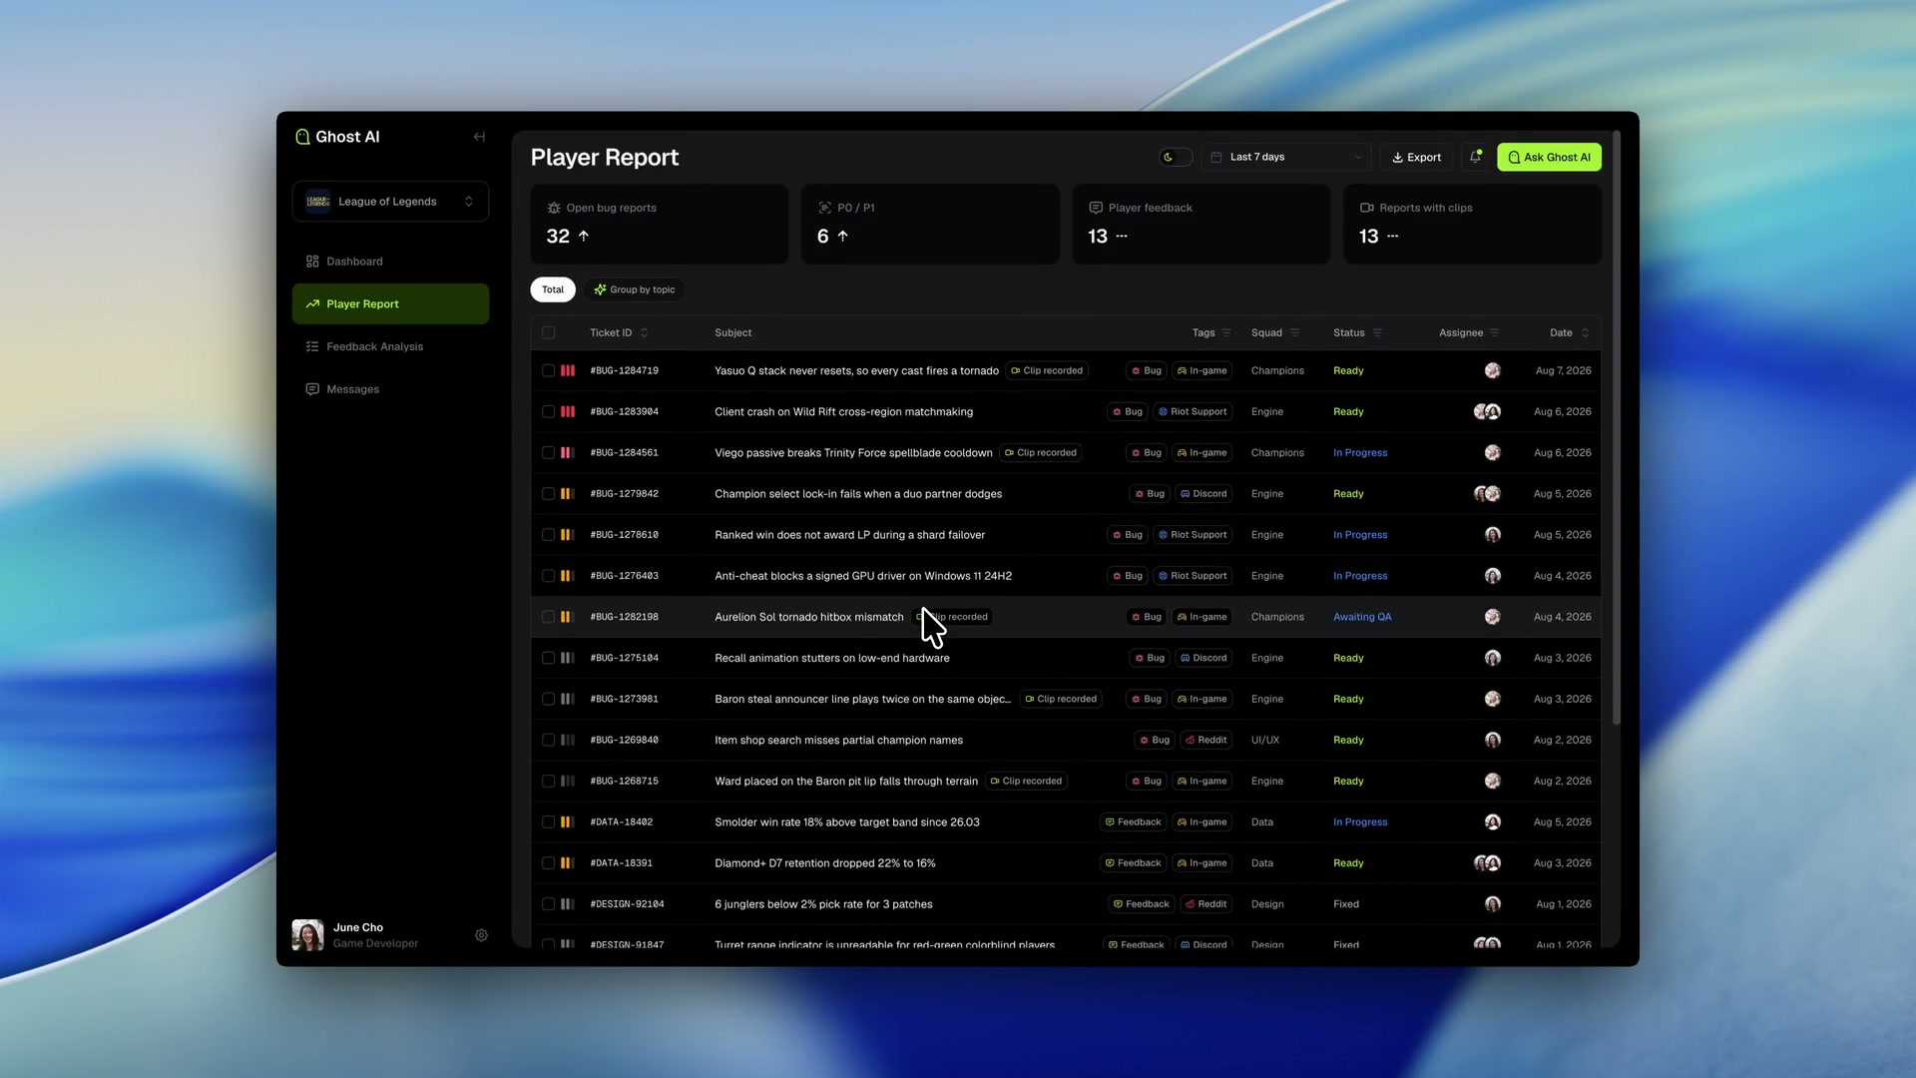The width and height of the screenshot is (1916, 1078).
Task: Click In-game tag on BUG-1284561 row
Action: pos(1202,453)
